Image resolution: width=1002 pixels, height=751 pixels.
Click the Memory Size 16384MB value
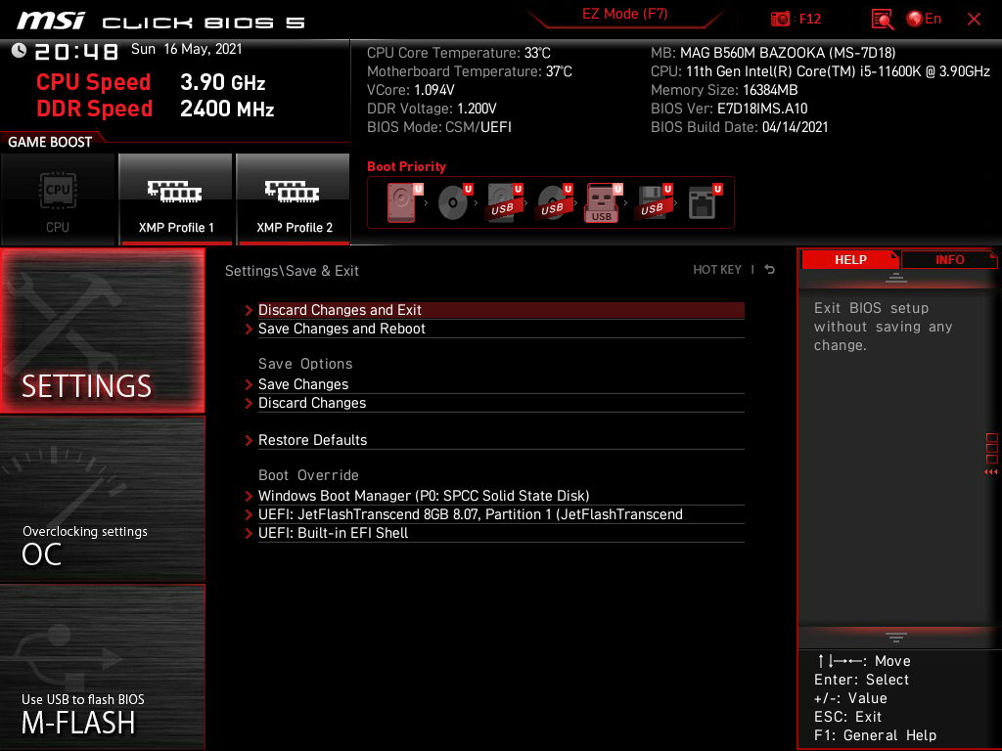coord(770,90)
